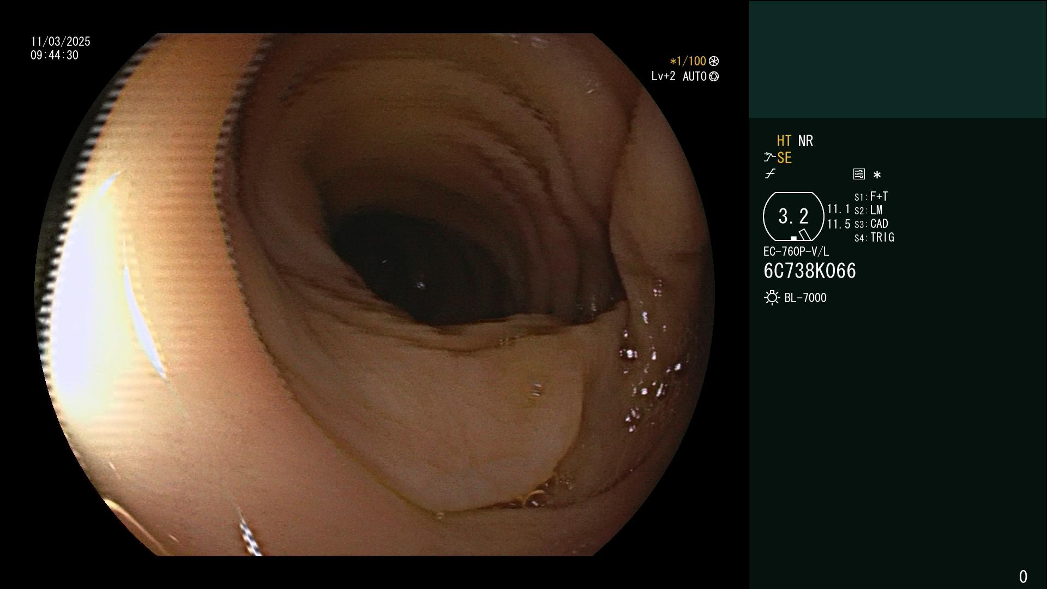
Task: Click the serial number 6C738K066
Action: click(x=810, y=271)
